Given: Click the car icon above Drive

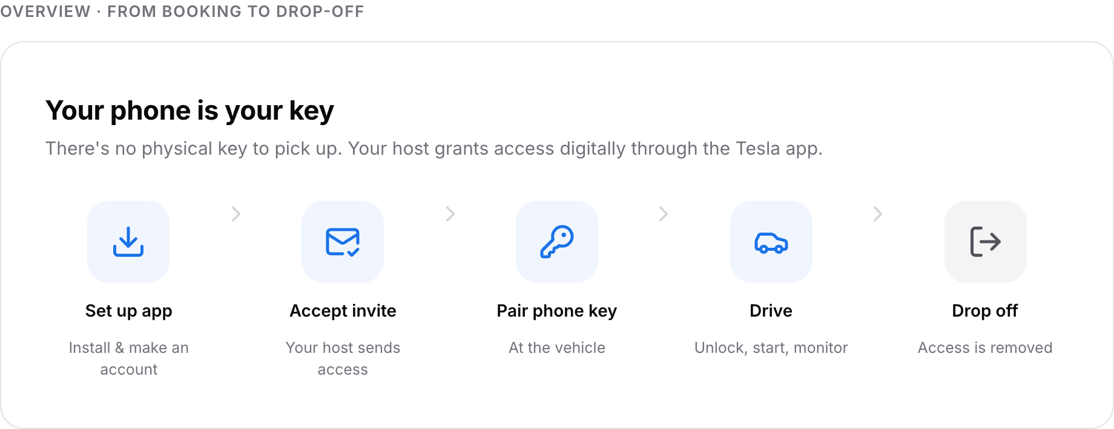Looking at the screenshot, I should (771, 242).
